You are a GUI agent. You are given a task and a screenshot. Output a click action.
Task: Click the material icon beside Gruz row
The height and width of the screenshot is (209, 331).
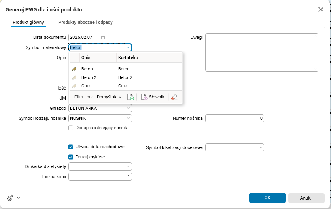click(x=74, y=86)
